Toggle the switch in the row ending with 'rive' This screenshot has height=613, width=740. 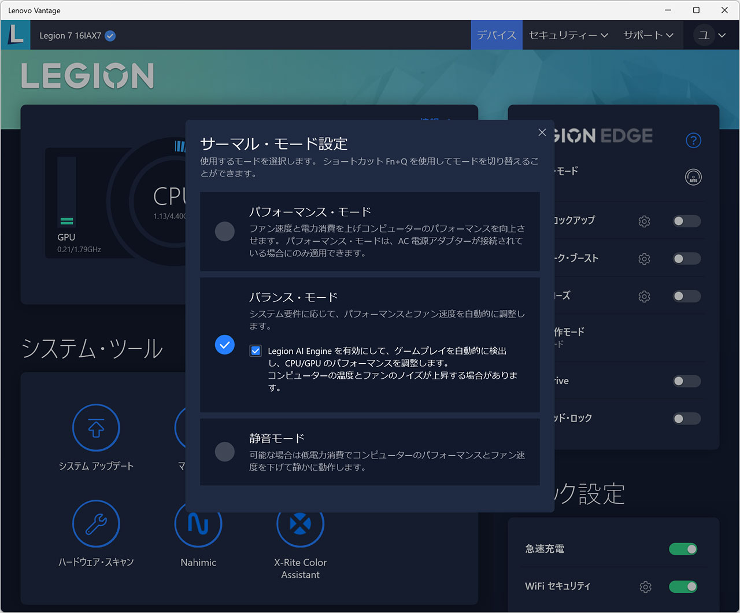[x=687, y=381]
